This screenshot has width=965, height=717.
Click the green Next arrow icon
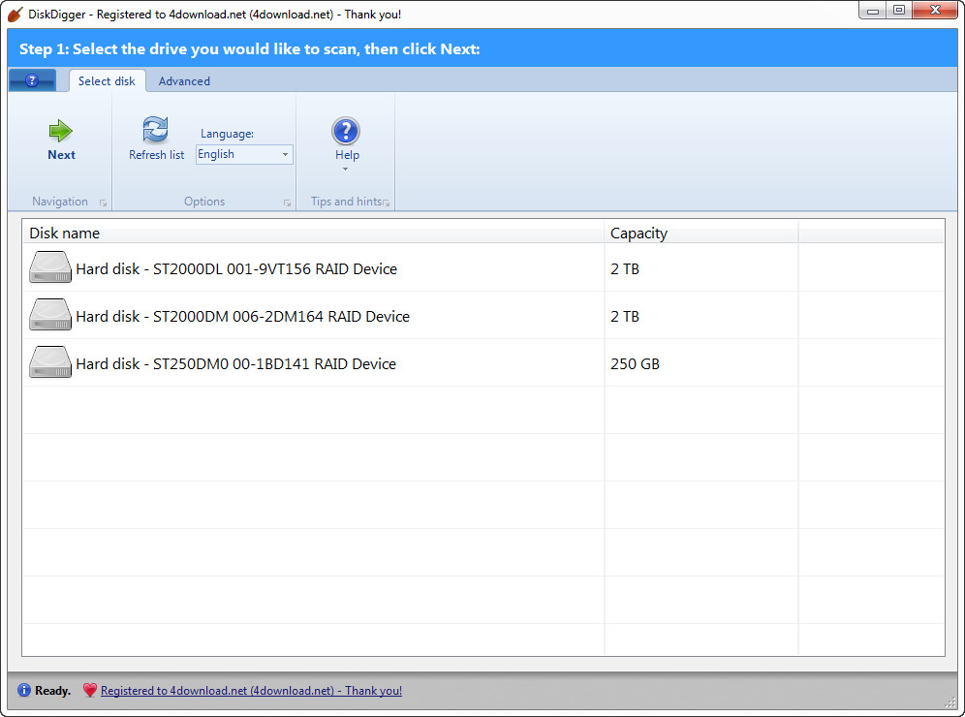[x=60, y=131]
